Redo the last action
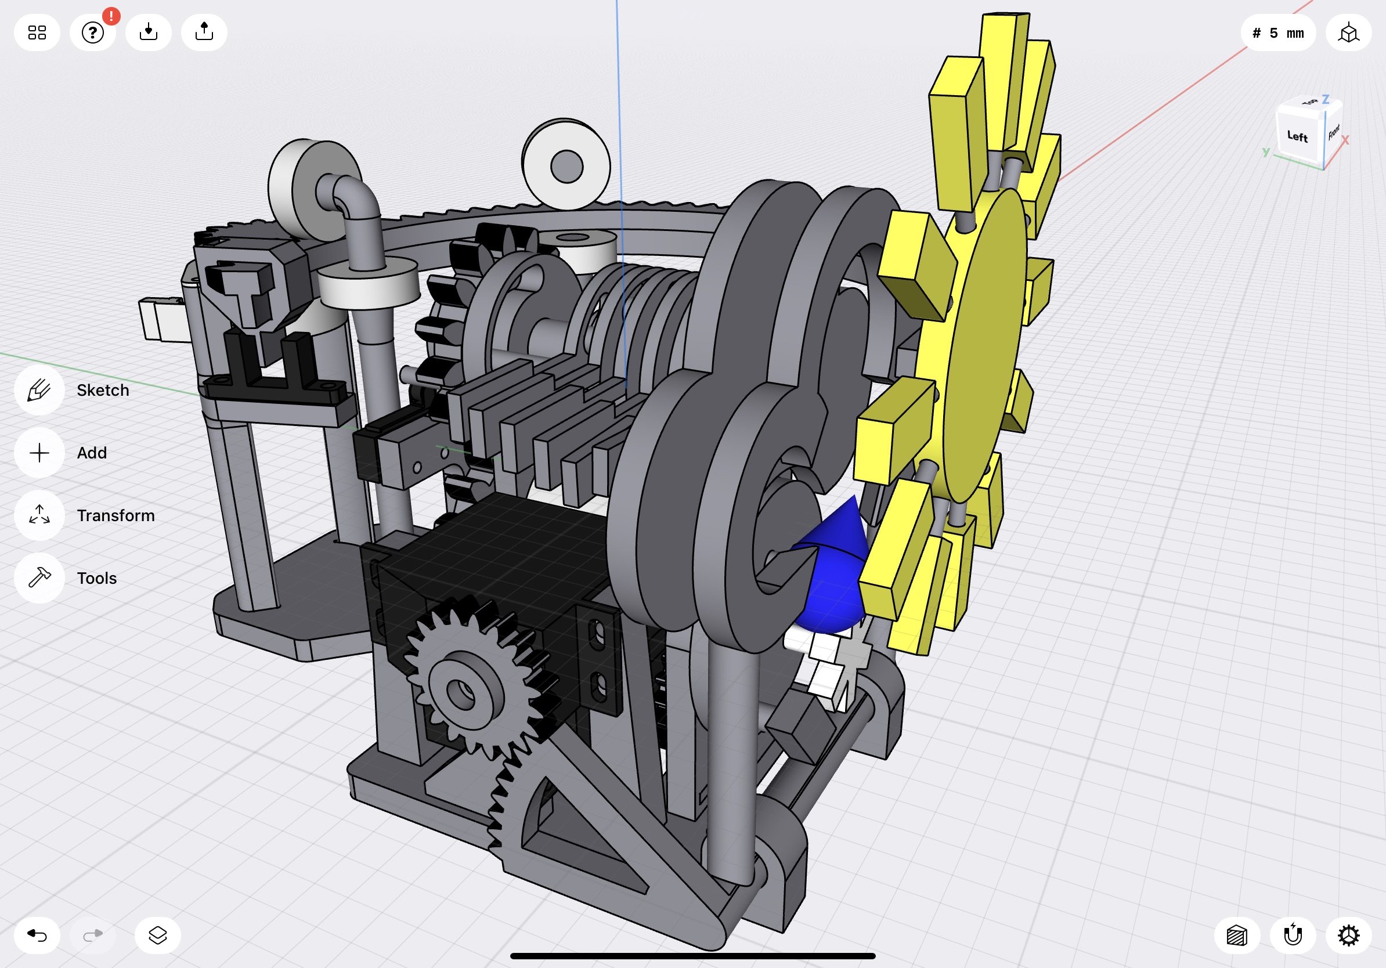This screenshot has width=1386, height=968. [92, 936]
